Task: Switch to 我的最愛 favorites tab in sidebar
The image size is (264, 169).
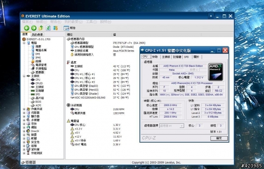Action: point(38,35)
